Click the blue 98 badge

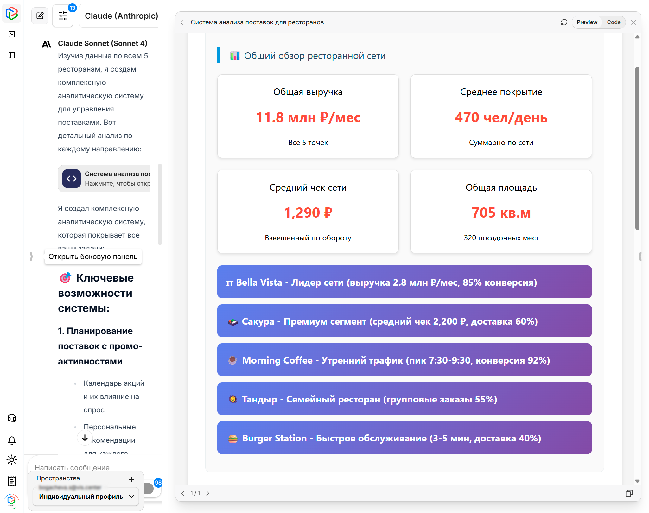pos(158,483)
